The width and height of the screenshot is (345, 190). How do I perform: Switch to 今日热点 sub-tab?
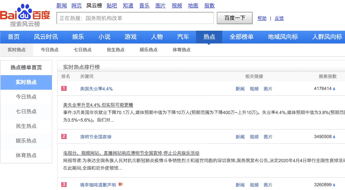(x=49, y=50)
